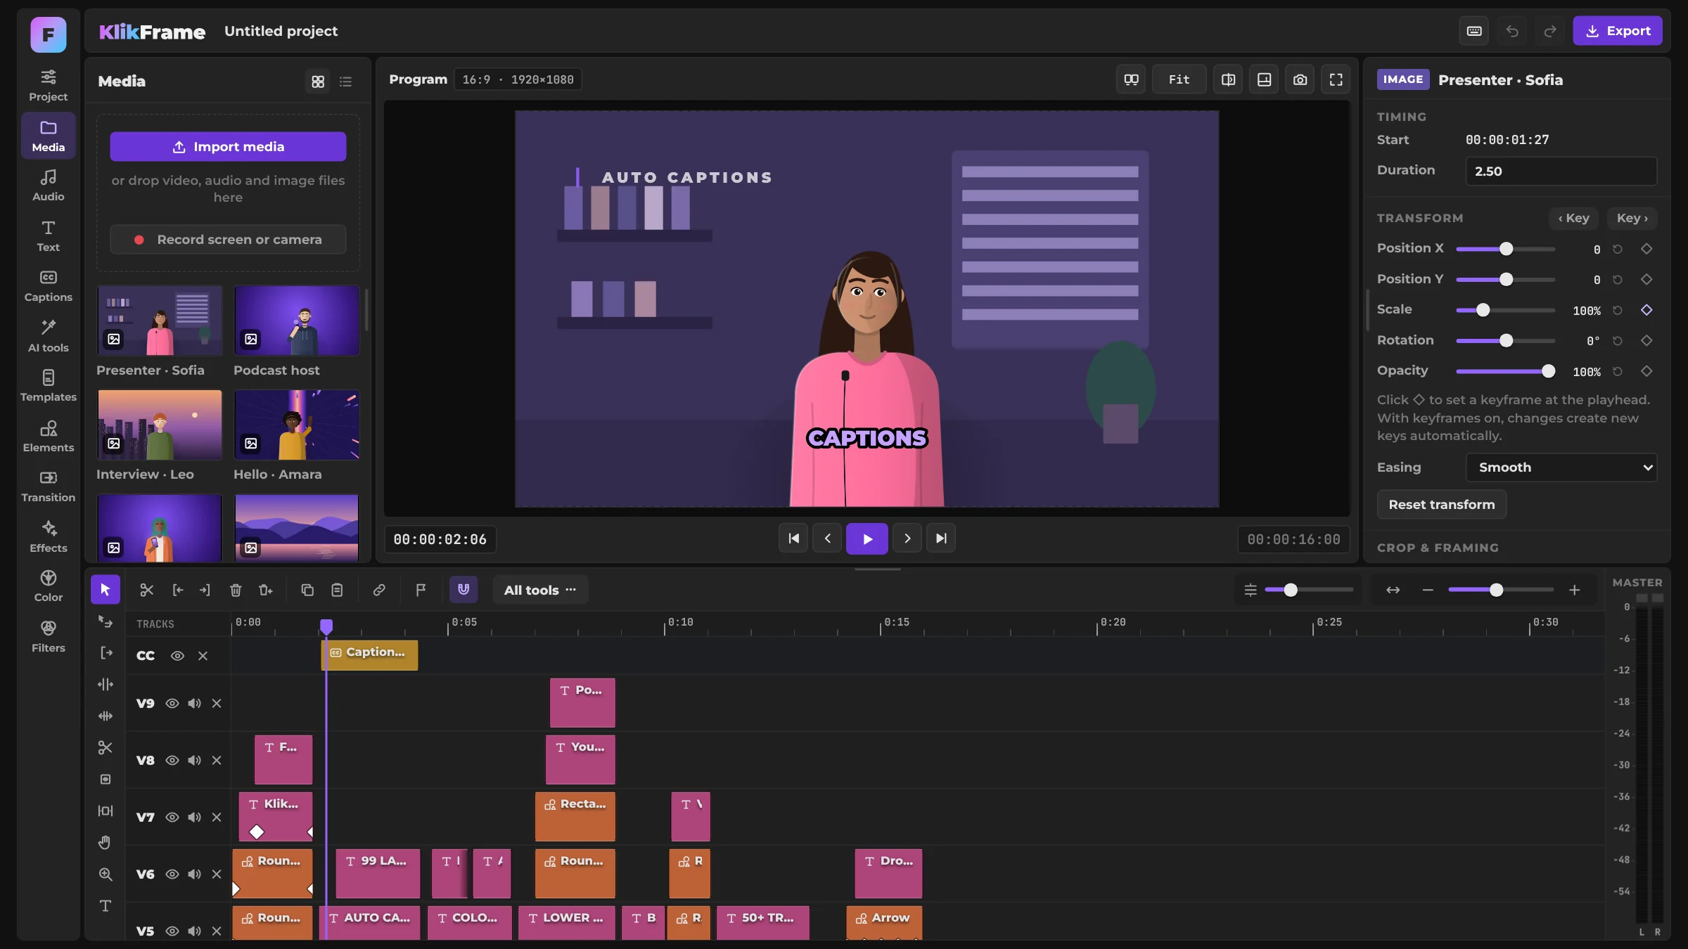Open the Audio tab in sidebar

coord(49,186)
